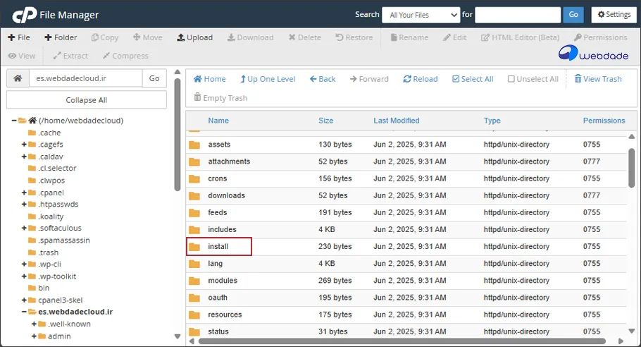Open the Settings button
Image resolution: width=641 pixels, height=347 pixels.
[611, 14]
